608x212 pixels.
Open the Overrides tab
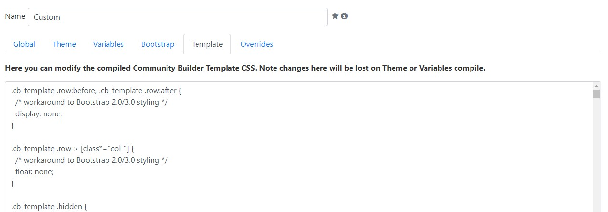[257, 44]
